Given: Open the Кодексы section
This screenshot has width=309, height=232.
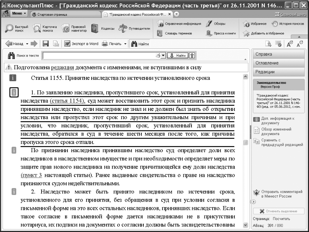Looking at the screenshot, I should point(103,29).
